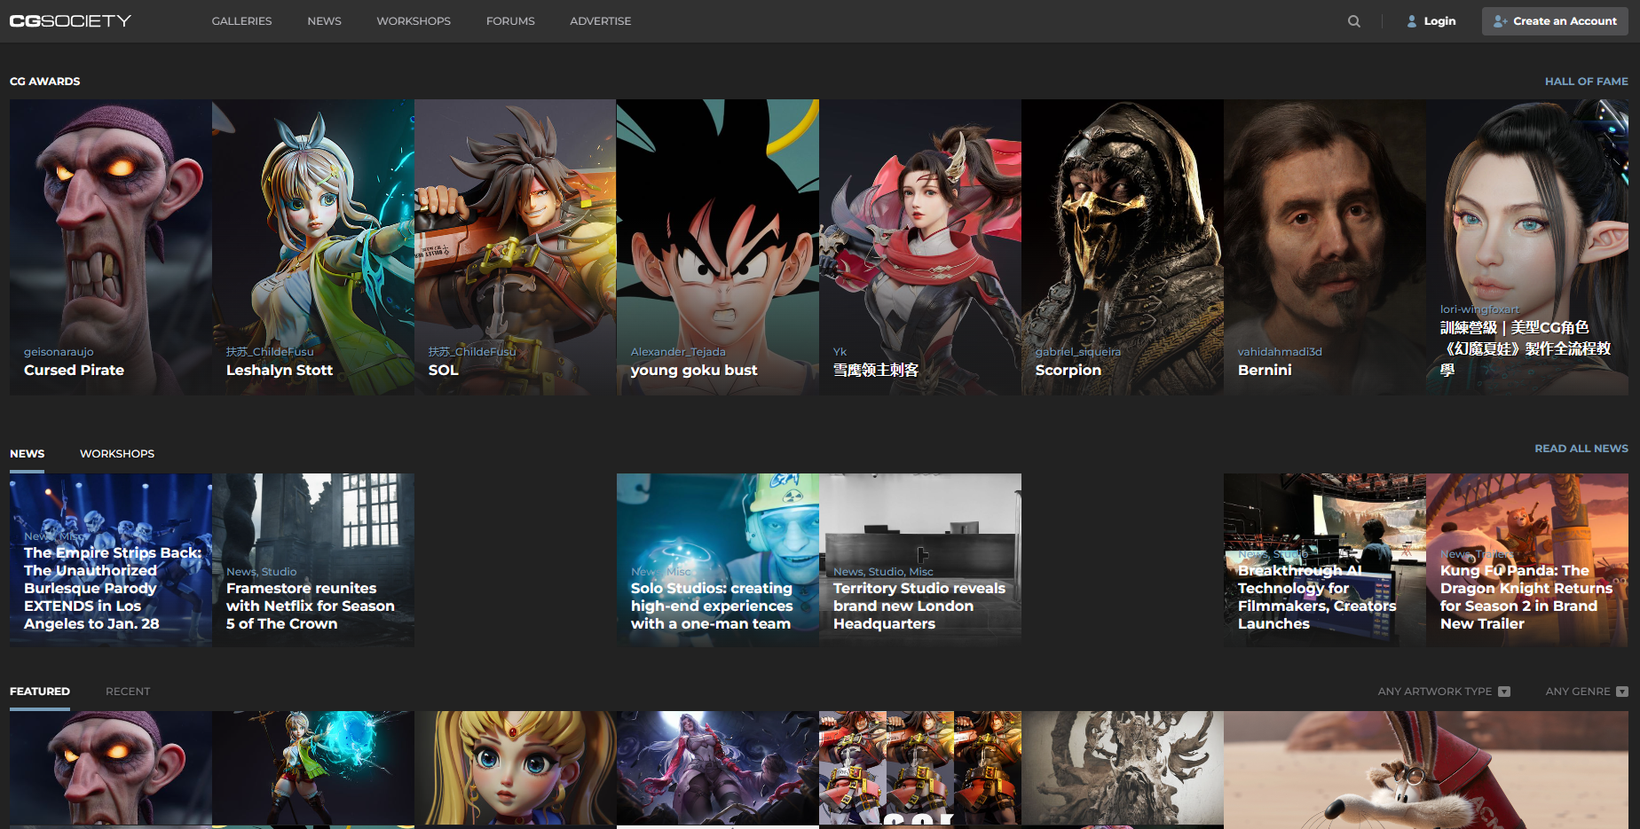This screenshot has width=1640, height=829.
Task: Click the search magnifier icon
Action: 1353,21
